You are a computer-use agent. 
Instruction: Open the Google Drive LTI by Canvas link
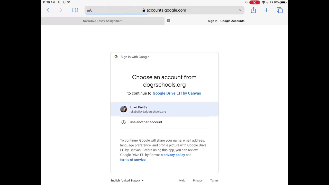click(x=177, y=93)
